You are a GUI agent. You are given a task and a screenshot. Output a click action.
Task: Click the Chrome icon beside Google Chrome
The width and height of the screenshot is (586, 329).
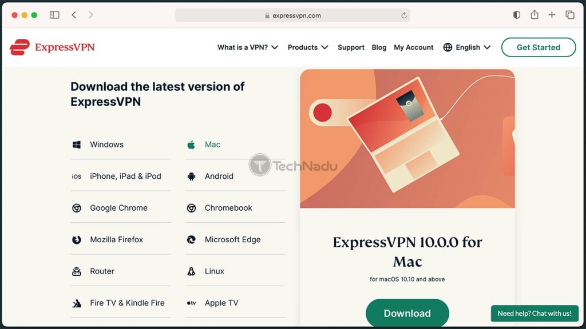(77, 208)
